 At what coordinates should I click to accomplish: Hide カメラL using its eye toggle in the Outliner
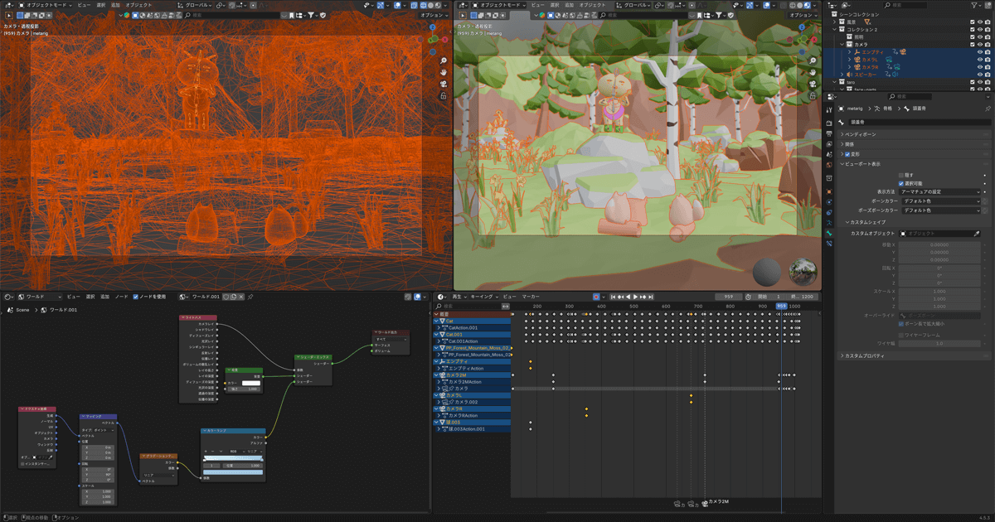pyautogui.click(x=980, y=60)
